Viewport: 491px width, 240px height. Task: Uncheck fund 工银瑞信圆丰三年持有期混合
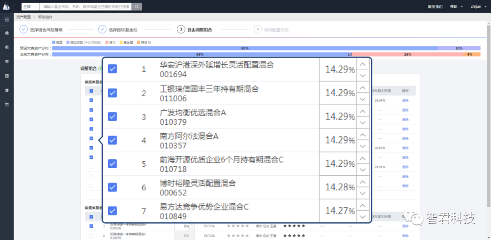click(x=112, y=93)
